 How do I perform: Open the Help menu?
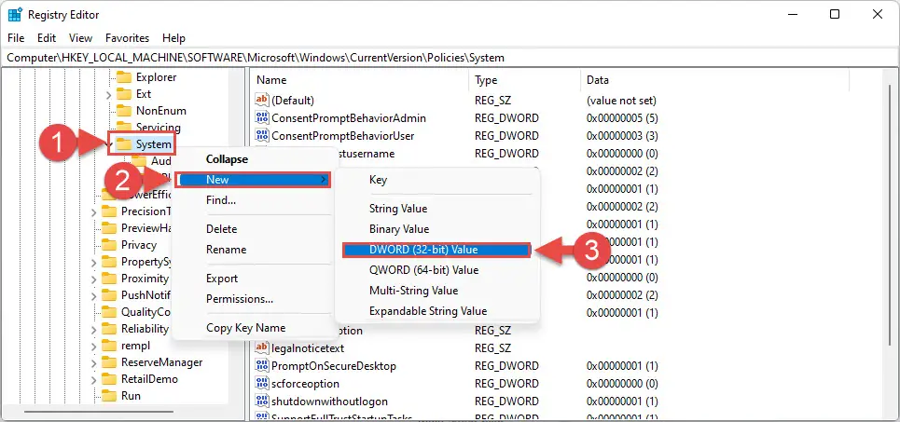point(173,38)
